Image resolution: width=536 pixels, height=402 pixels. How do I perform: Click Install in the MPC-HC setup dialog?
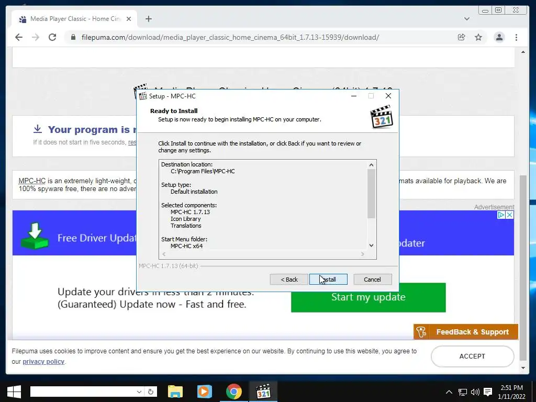[x=328, y=280]
